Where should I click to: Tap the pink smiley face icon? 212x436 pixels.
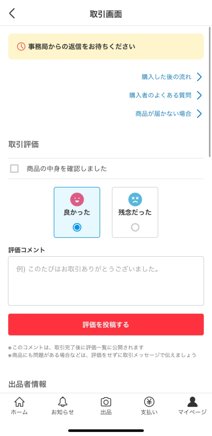coord(77,199)
